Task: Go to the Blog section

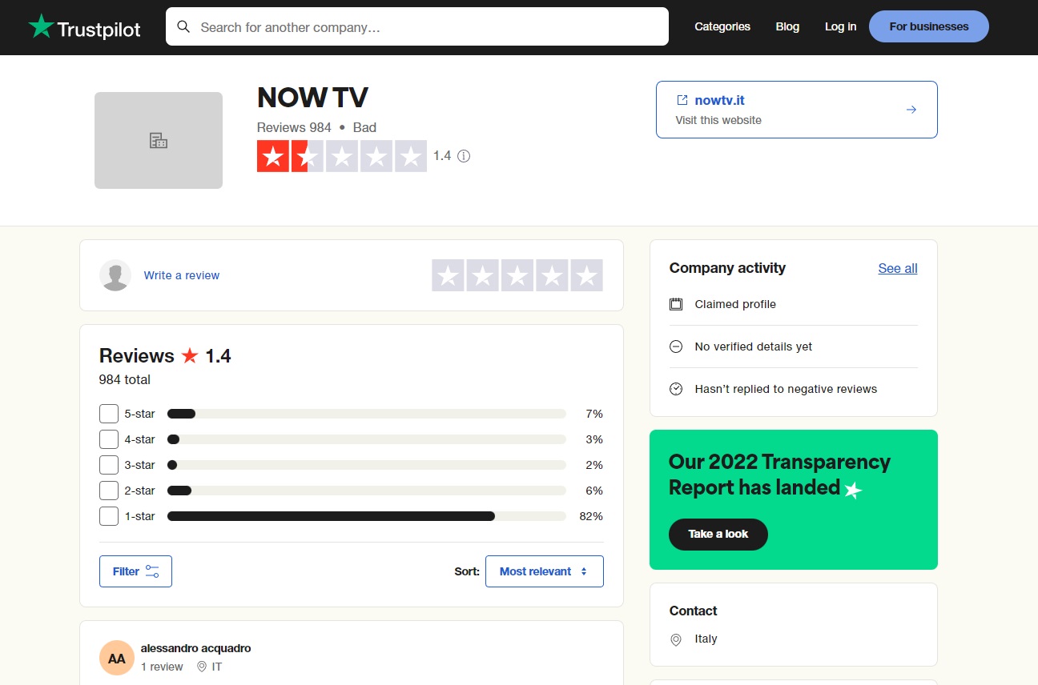Action: [x=787, y=26]
